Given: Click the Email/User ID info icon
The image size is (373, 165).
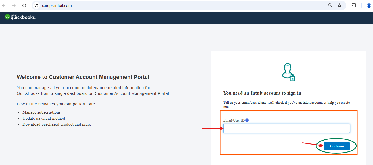Looking at the screenshot, I should [247, 120].
